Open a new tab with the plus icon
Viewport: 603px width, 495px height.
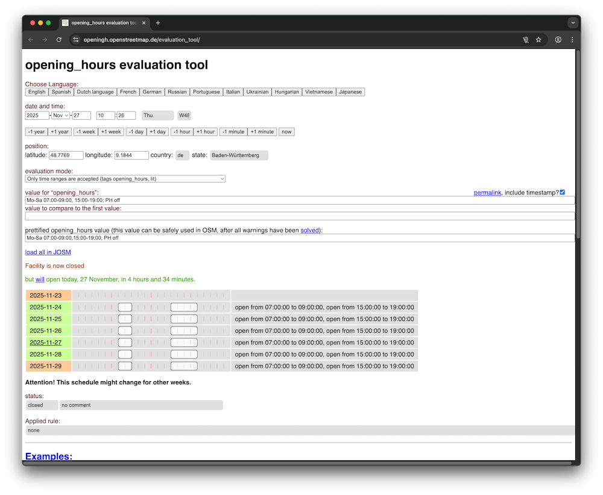pos(157,23)
